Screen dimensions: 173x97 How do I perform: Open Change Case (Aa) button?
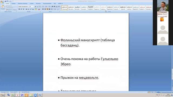pyautogui.click(x=33, y=9)
